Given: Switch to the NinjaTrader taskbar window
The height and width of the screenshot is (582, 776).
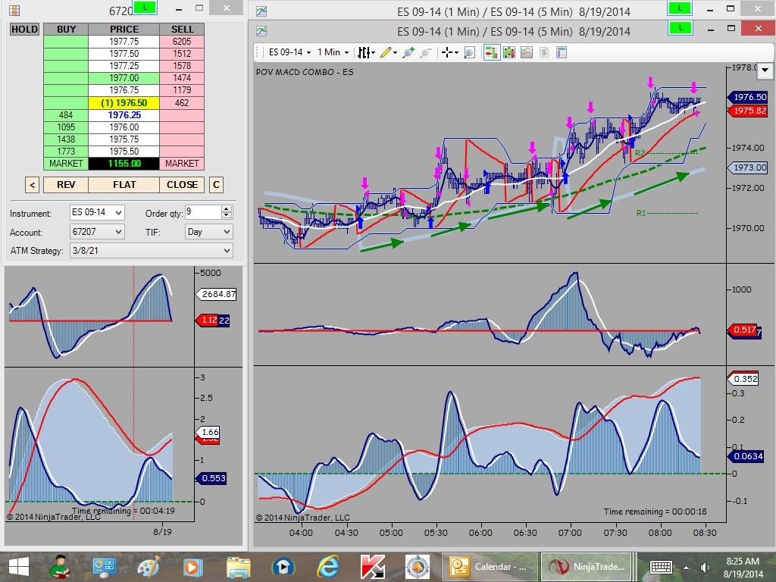Looking at the screenshot, I should pos(587,567).
